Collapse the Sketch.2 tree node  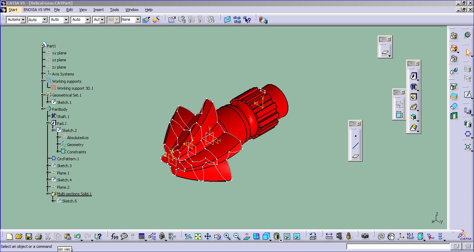coord(53,130)
